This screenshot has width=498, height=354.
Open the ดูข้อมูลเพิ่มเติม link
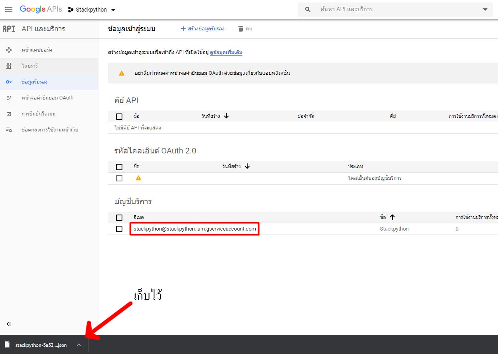[x=226, y=52]
